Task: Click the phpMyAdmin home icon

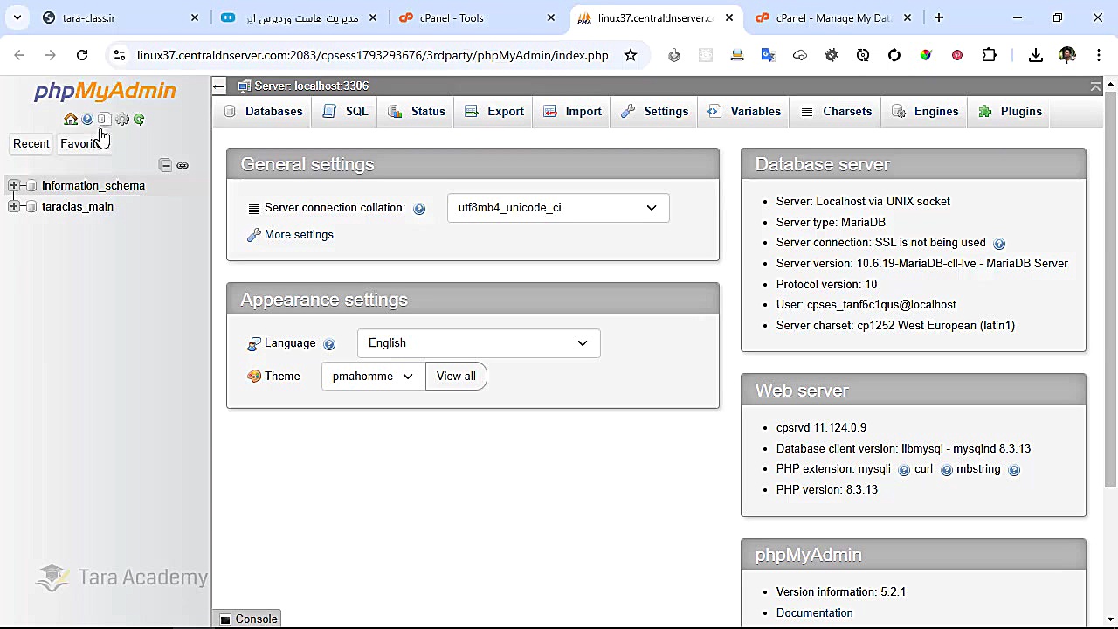Action: point(71,120)
